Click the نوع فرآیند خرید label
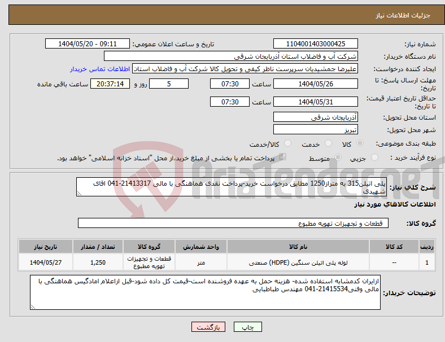The height and width of the screenshot is (342, 445). [x=413, y=157]
